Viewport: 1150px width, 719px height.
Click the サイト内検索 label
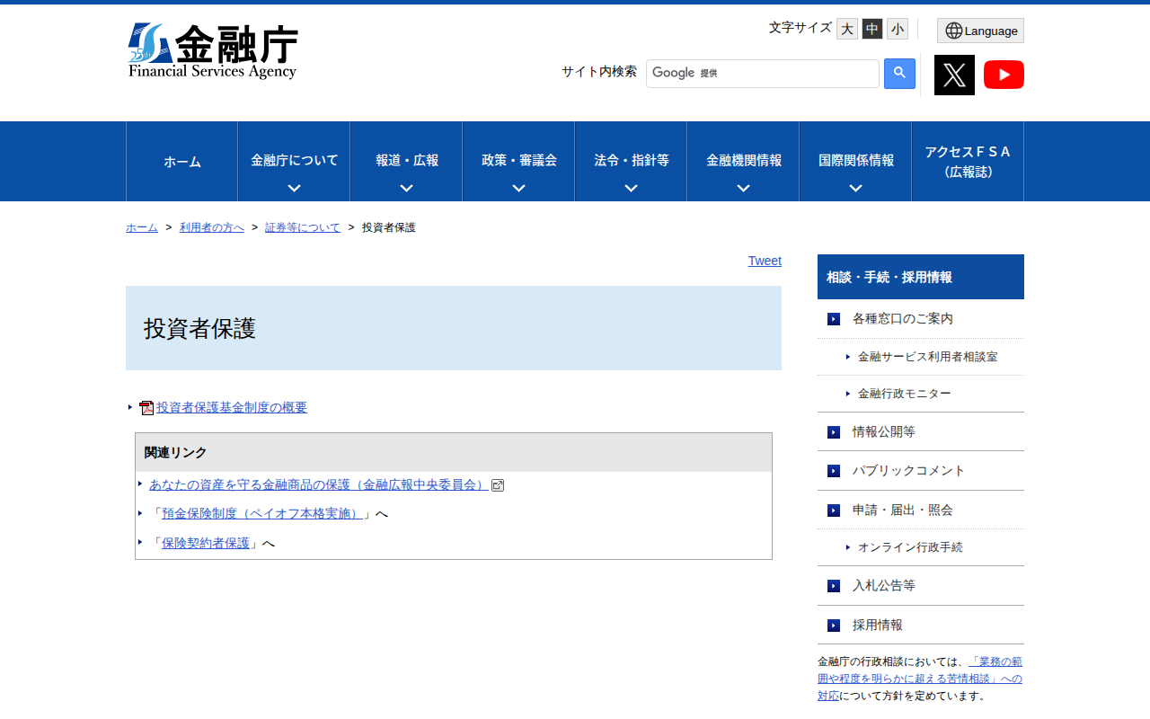tap(599, 72)
